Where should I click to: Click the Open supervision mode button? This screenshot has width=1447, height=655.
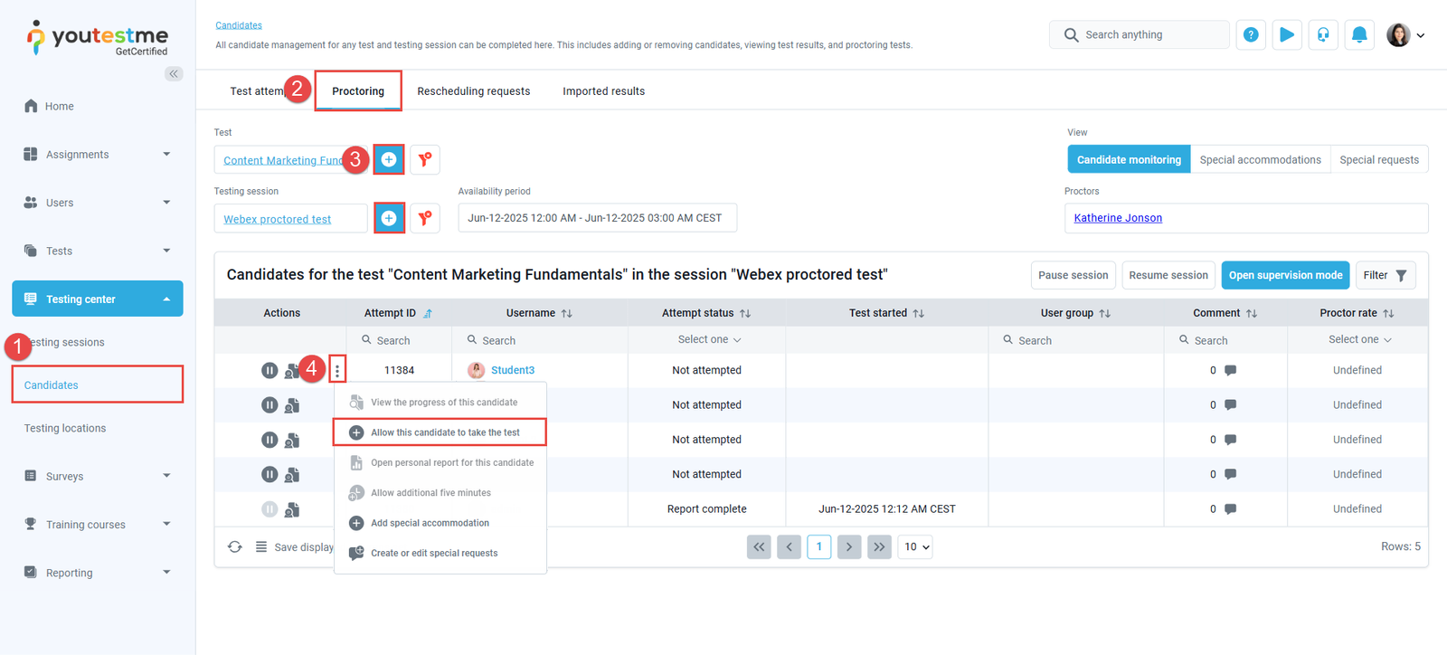(1284, 275)
